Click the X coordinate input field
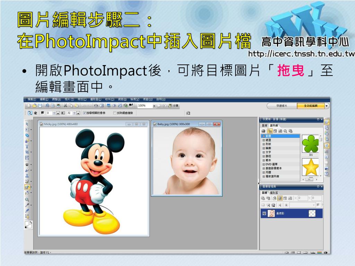This screenshot has height=266, width=355. (303, 198)
